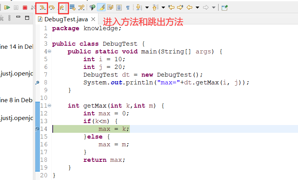Open Back history dropdown arrow
The width and height of the screenshot is (298, 180).
point(198,8)
